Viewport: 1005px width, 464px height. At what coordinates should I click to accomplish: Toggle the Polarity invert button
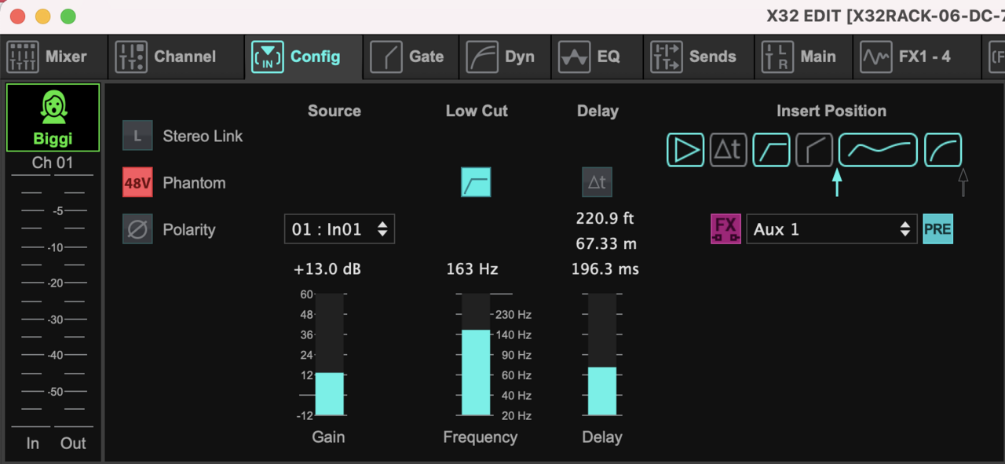click(137, 230)
